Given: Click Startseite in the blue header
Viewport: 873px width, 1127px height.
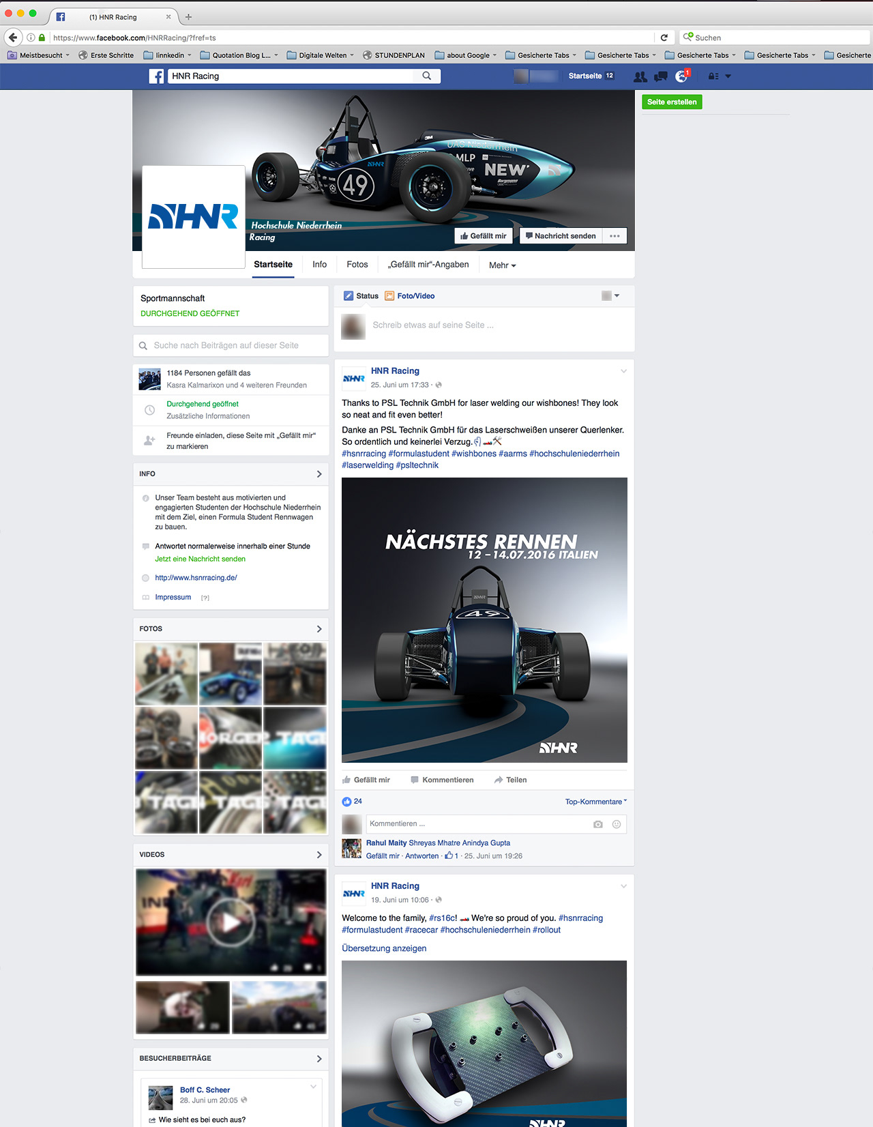Looking at the screenshot, I should [x=585, y=76].
